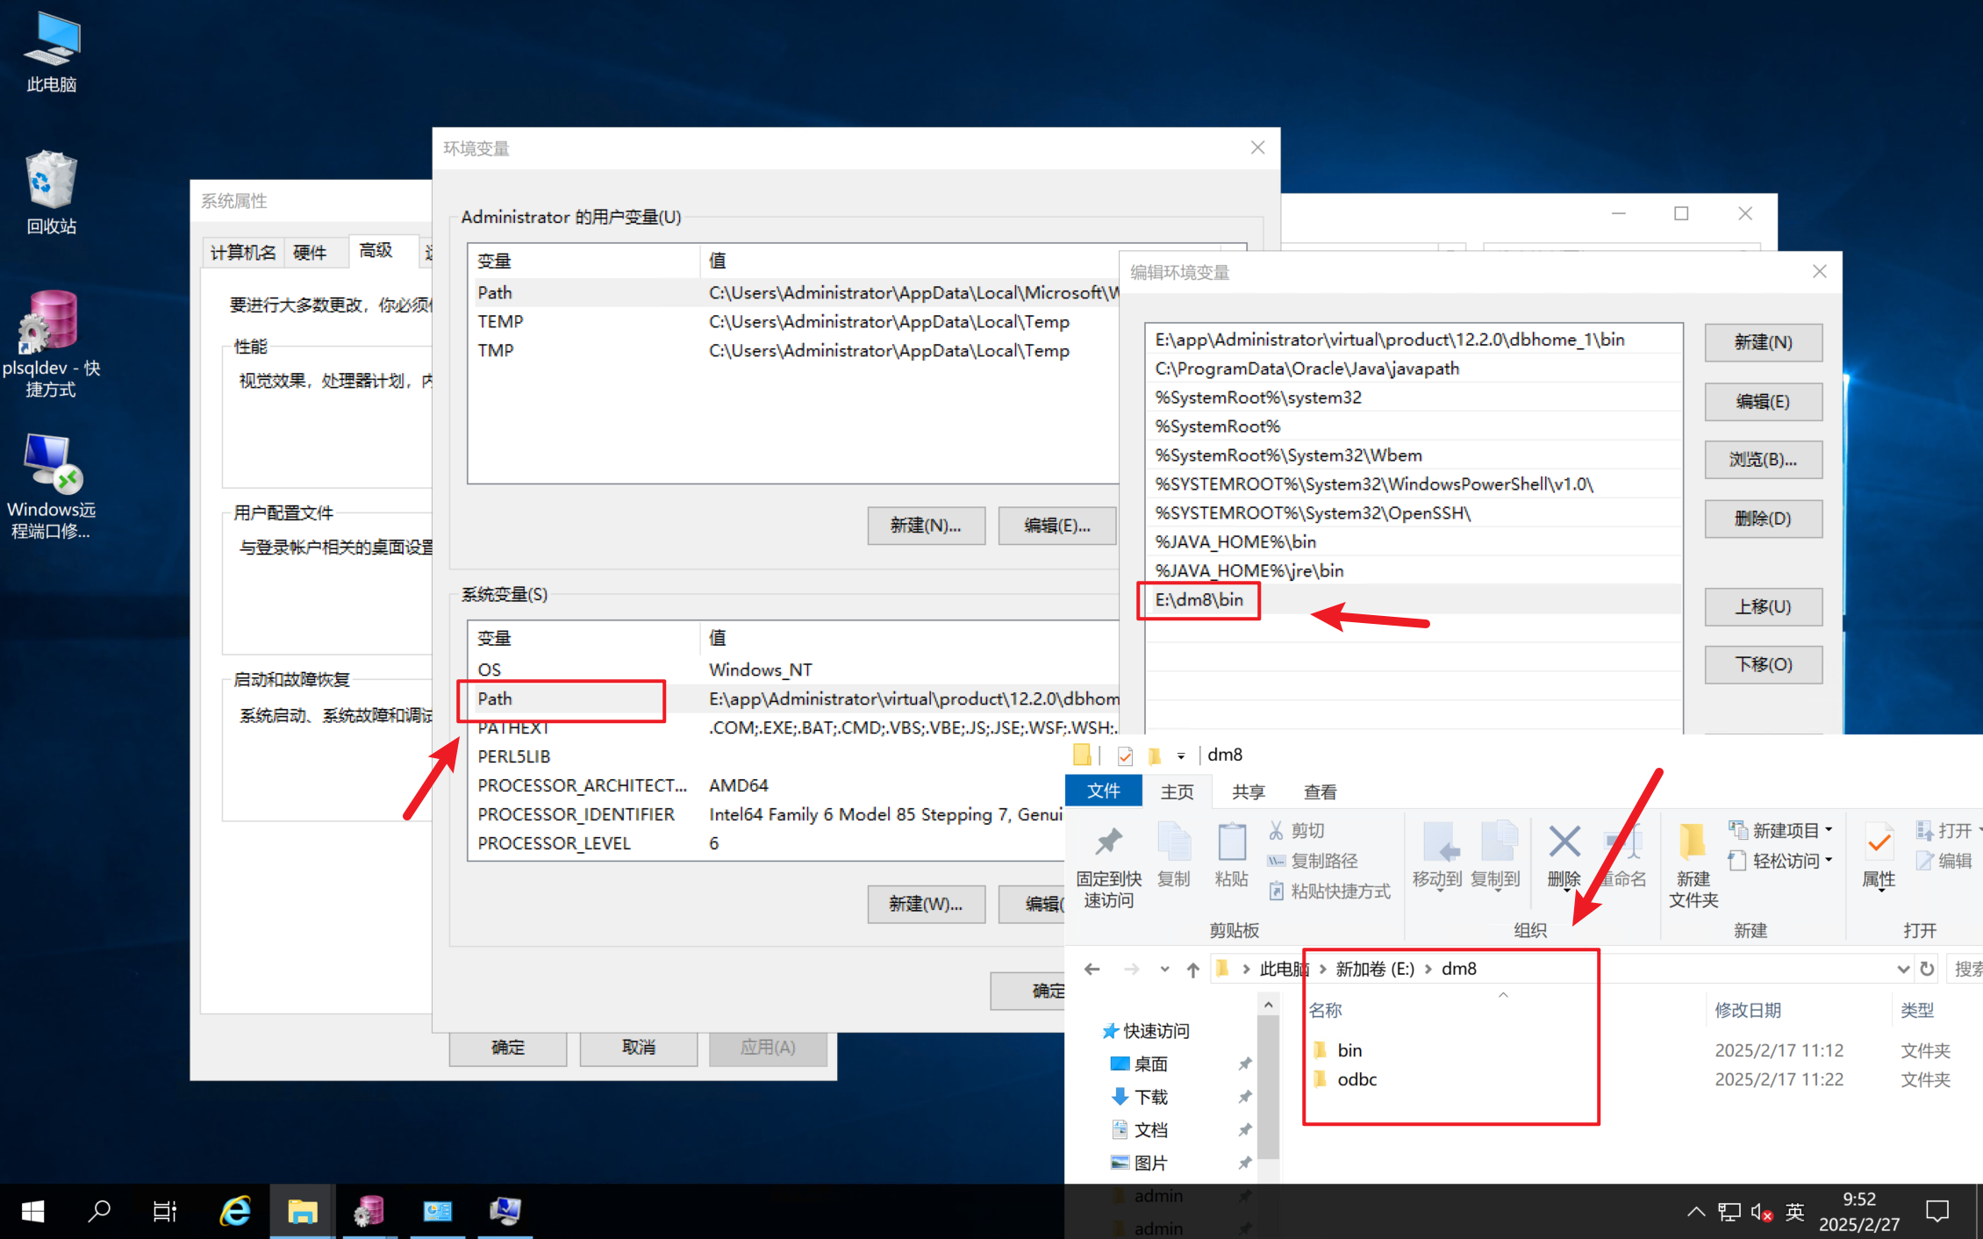1983x1239 pixels.
Task: Switch to the 共享 ribbon tab
Action: click(1248, 791)
